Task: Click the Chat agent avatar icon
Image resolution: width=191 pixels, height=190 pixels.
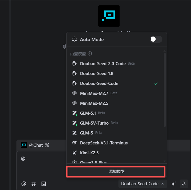Action: pos(24,145)
